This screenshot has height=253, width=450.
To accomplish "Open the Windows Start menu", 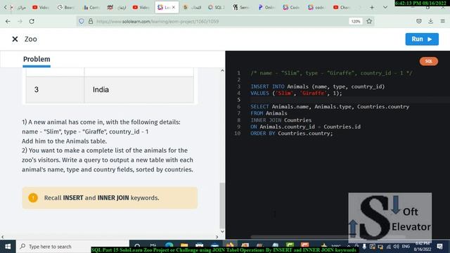I will 8,247.
